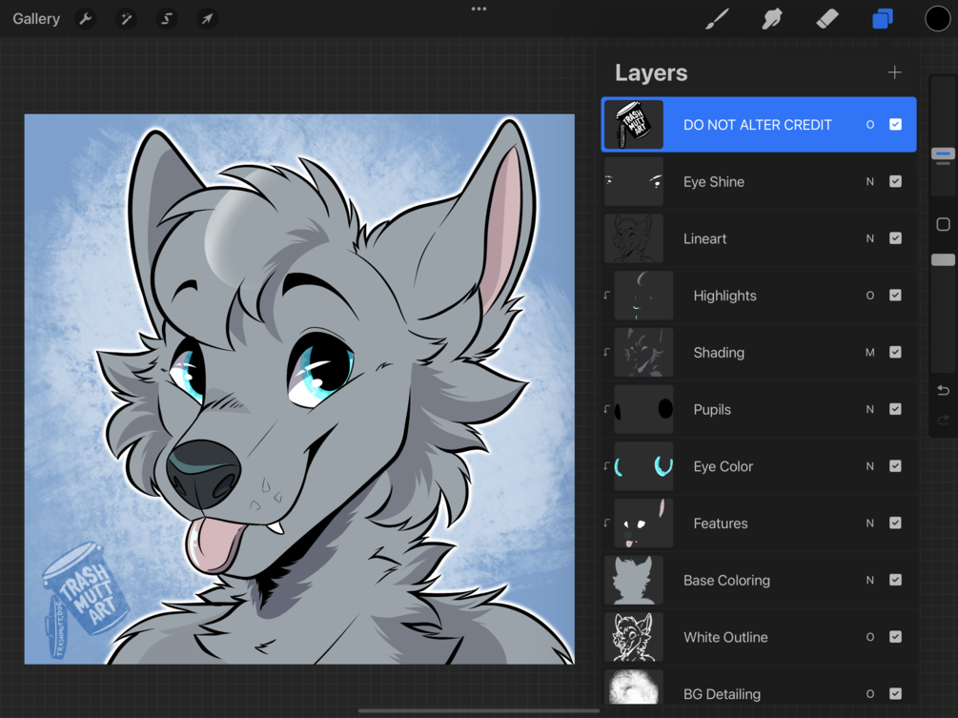This screenshot has height=718, width=958.
Task: Open the Actions wrench menu
Action: point(86,19)
